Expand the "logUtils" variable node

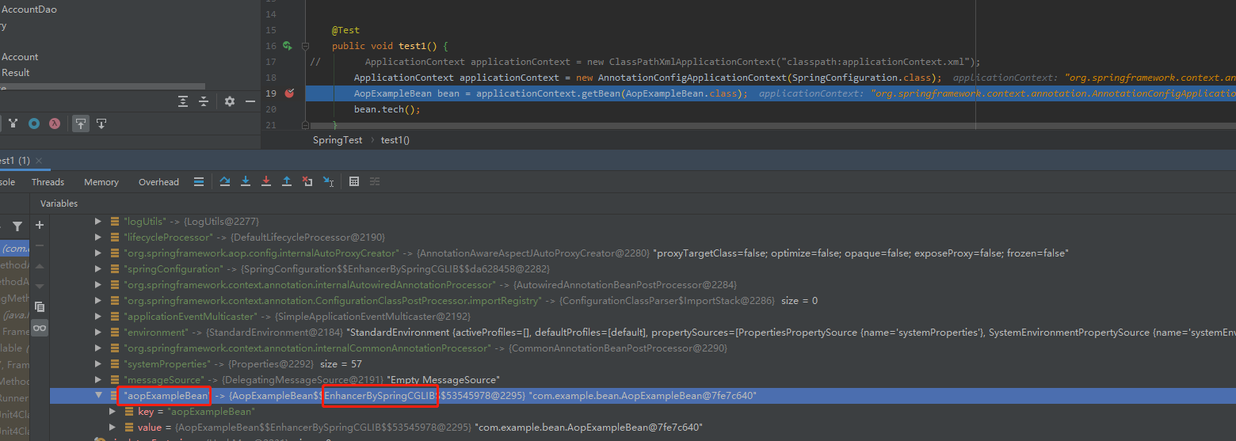coord(98,222)
